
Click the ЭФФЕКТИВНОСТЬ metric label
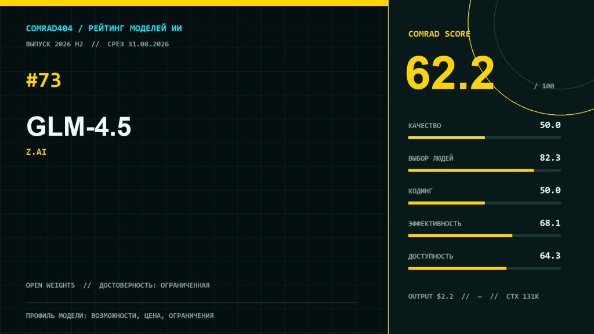[435, 224]
